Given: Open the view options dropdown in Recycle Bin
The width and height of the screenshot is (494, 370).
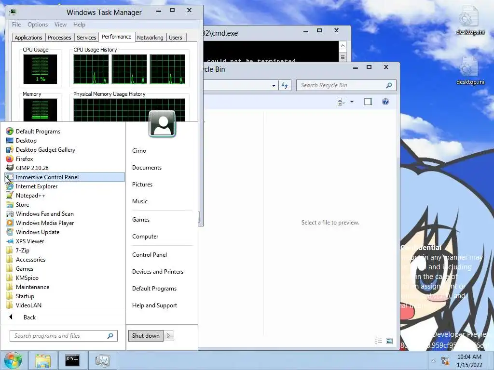Looking at the screenshot, I should click(352, 102).
